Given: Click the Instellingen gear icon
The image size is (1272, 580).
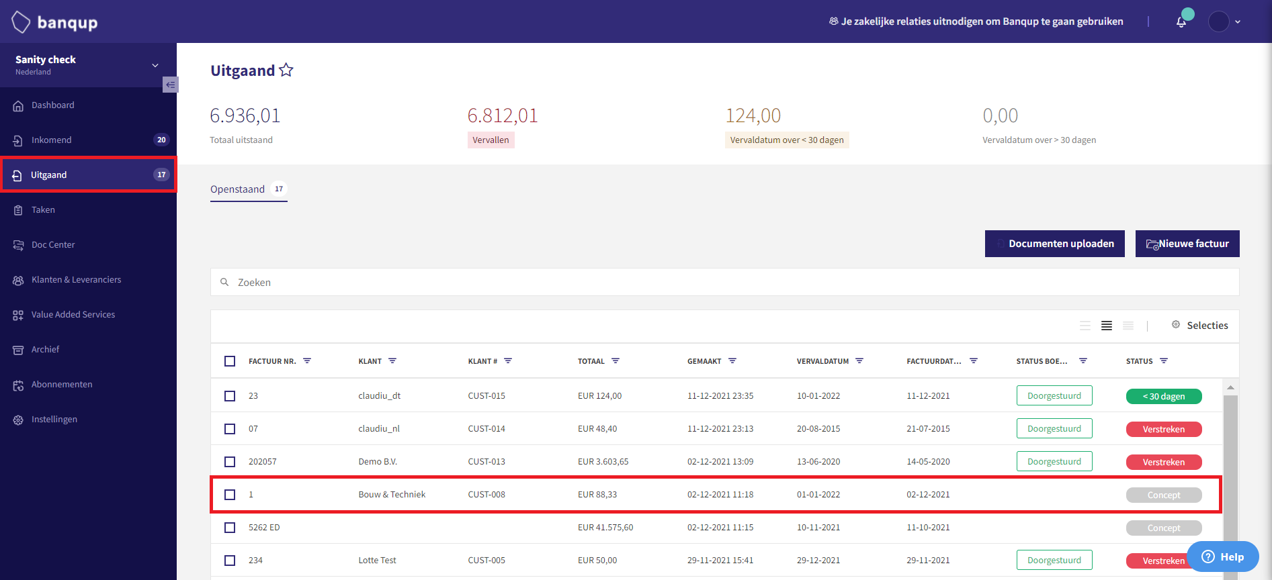Looking at the screenshot, I should point(18,420).
